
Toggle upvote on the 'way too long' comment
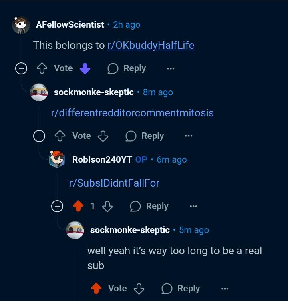pos(96,289)
